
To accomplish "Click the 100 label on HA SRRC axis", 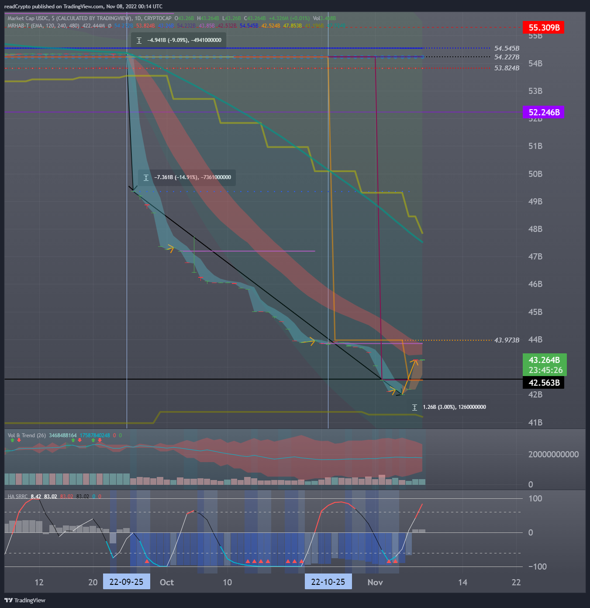I will click(535, 498).
